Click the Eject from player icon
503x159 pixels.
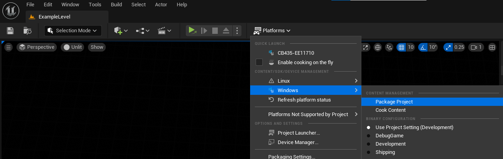226,31
